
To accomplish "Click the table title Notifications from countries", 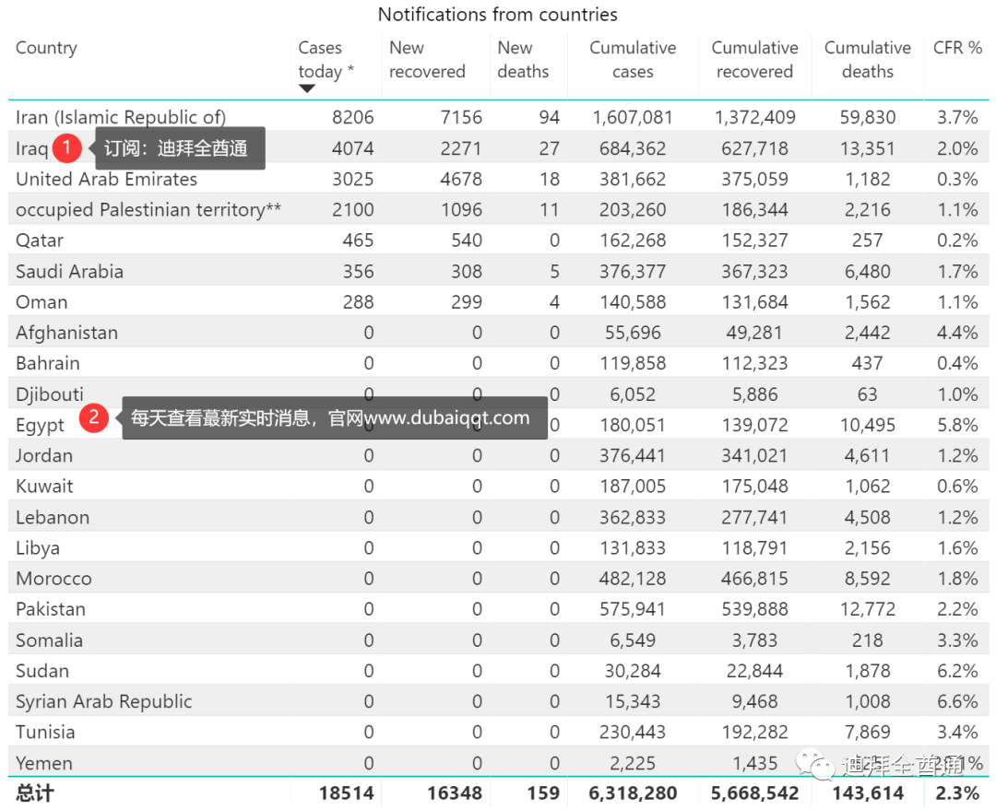I will 497,14.
